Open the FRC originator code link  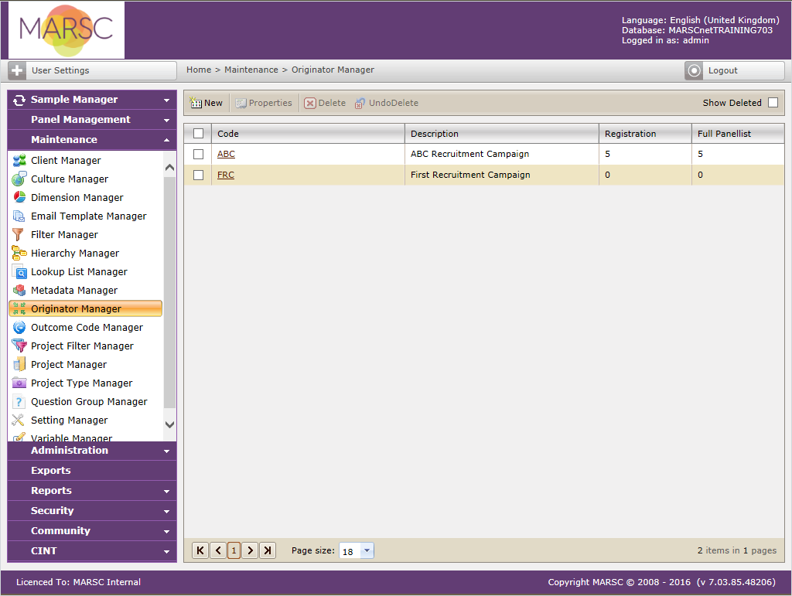click(x=225, y=175)
